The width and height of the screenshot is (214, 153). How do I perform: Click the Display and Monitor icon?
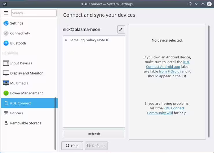click(6, 73)
